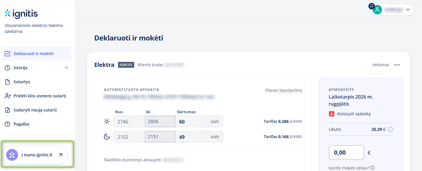422x171 pixels.
Task: Click the Pagalba question mark icon
Action: click(8, 124)
